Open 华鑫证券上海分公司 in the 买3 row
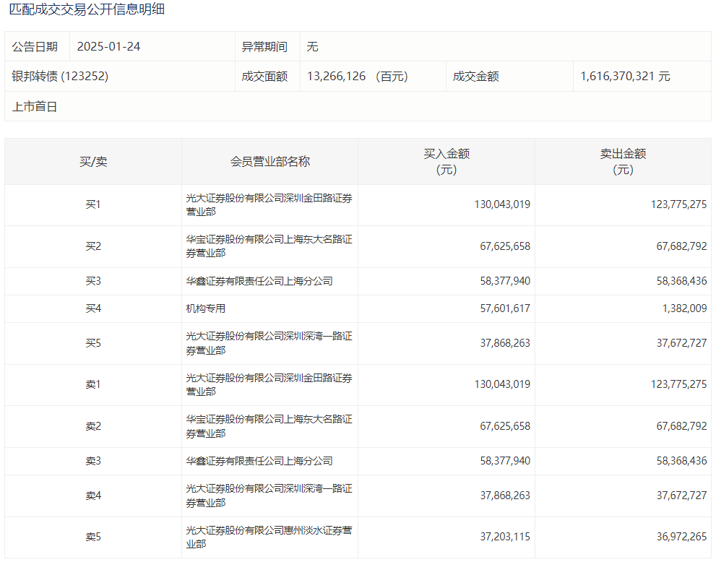This screenshot has height=562, width=716. pyautogui.click(x=259, y=281)
